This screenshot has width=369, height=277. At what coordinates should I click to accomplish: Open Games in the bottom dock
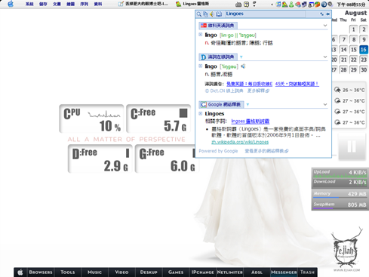pos(176,272)
